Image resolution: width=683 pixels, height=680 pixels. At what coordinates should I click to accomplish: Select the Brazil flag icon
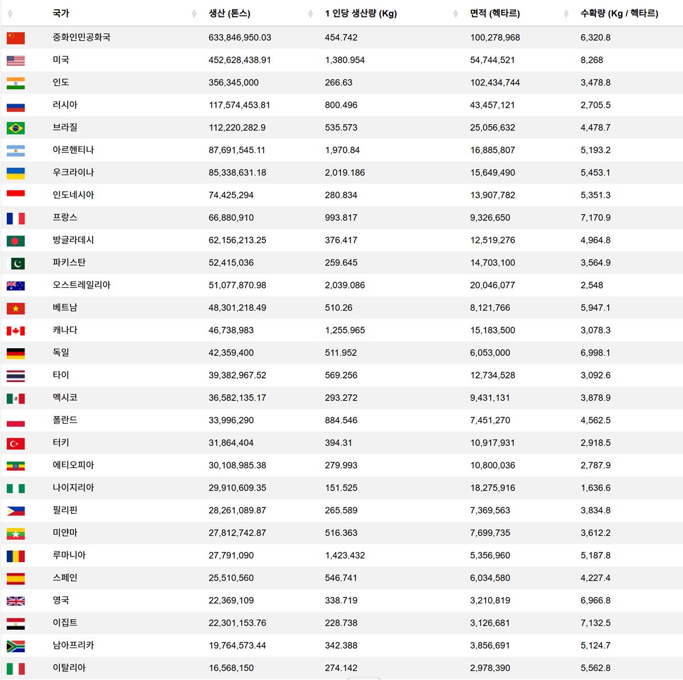(x=15, y=128)
